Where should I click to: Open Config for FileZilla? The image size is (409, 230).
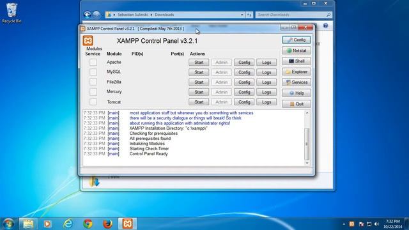coord(244,82)
